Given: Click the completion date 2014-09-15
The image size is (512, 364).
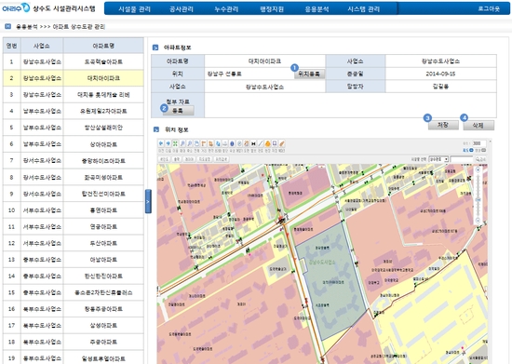Looking at the screenshot, I should click(x=440, y=74).
